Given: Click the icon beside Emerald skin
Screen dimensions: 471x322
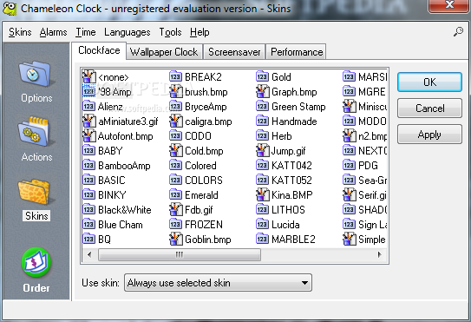Looking at the screenshot, I should [175, 194].
